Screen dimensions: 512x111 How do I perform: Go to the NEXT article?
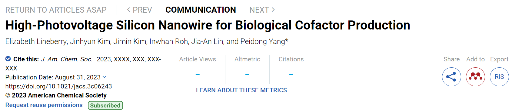tap(262, 10)
